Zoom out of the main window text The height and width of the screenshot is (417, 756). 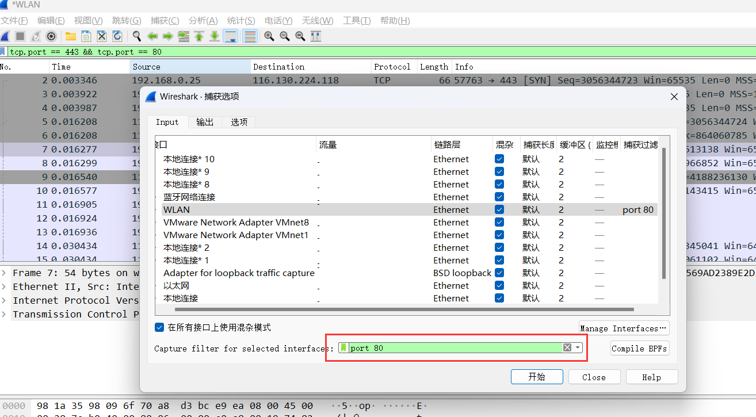click(285, 36)
